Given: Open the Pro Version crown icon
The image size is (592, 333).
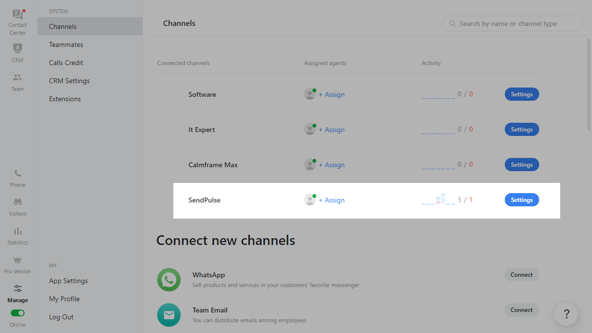Looking at the screenshot, I should [x=18, y=260].
